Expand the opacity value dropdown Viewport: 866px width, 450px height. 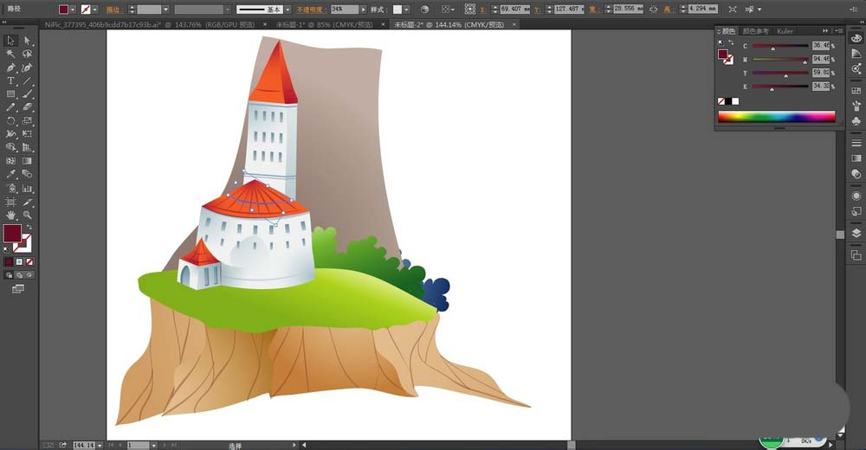[363, 9]
